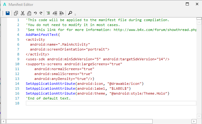The width and height of the screenshot is (202, 124).
Task: Redo the last undone edit
Action: (41, 13)
